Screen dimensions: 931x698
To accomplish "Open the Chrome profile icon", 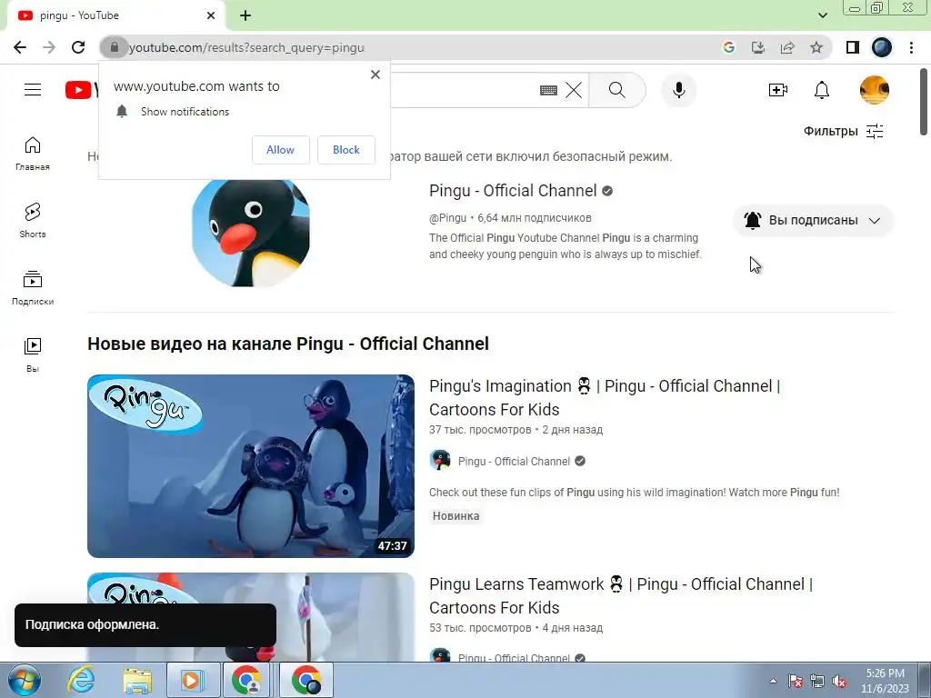I will pos(882,47).
